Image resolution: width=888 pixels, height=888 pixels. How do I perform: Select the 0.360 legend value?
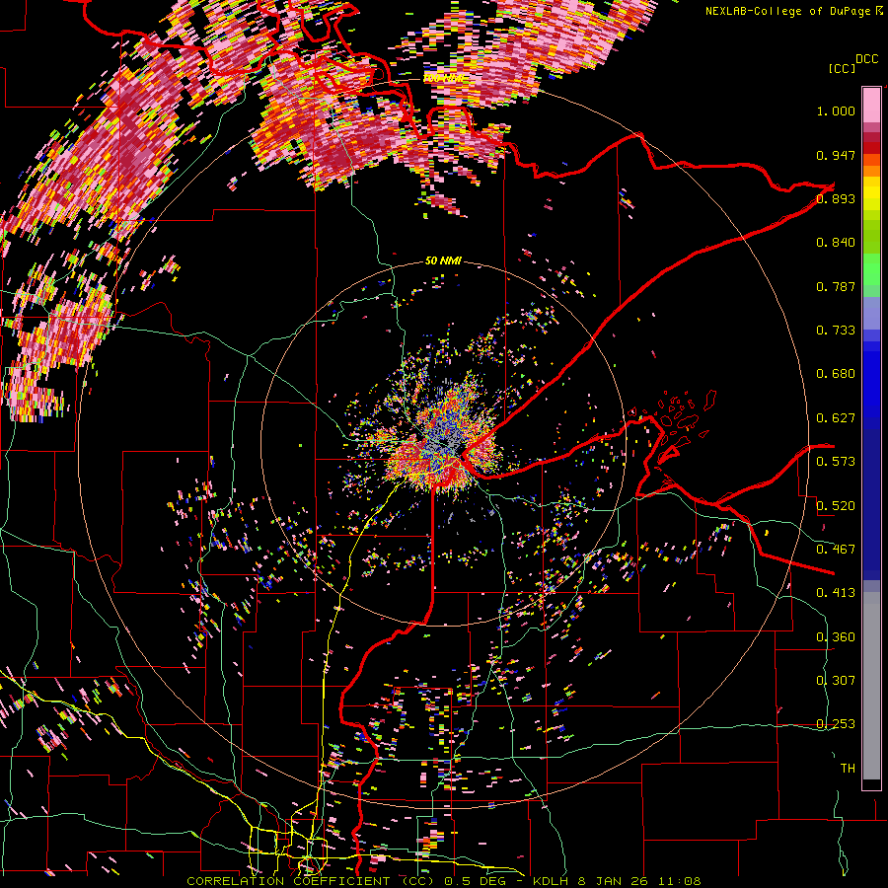point(836,637)
